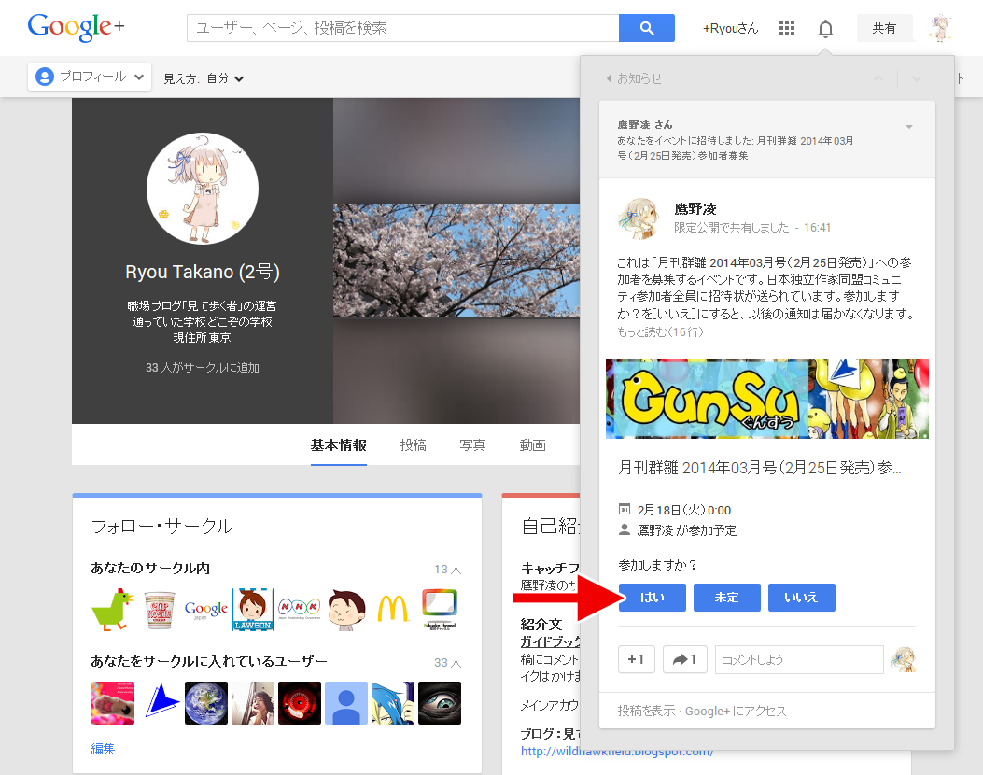Click the Google+ logo
Image resolution: width=983 pixels, height=775 pixels.
pos(76,28)
